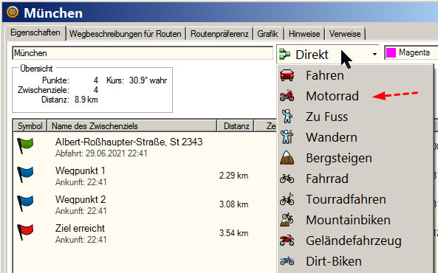Click the ATV icon beside Geländefahrzeug
This screenshot has width=438, height=273.
coord(287,241)
